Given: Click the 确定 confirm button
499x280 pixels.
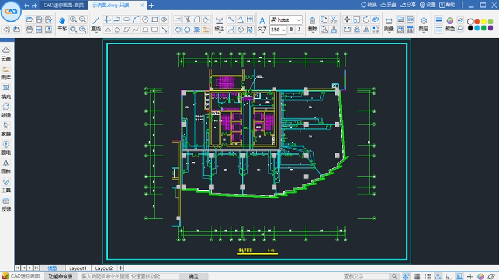Looking at the screenshot, I should [x=193, y=276].
